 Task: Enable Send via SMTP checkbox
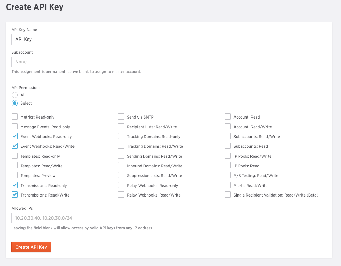121,117
